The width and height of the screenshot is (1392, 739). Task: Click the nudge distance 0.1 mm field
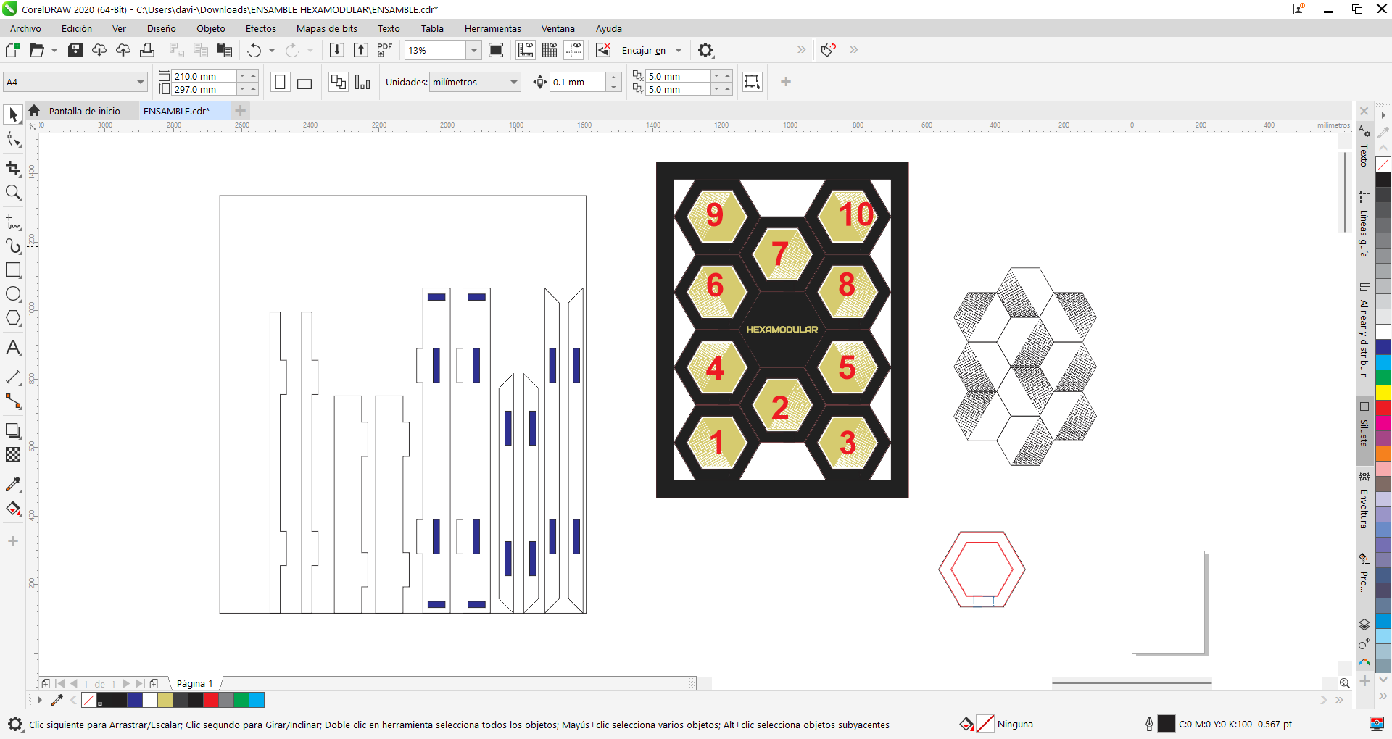click(x=578, y=82)
